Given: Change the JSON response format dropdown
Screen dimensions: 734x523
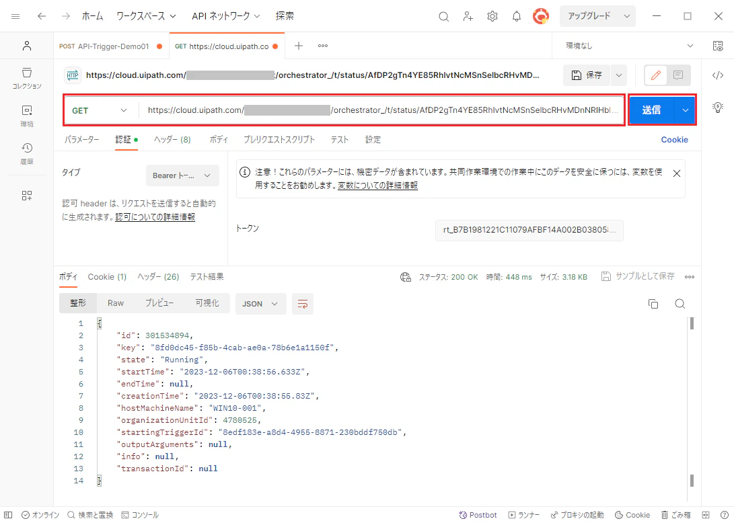Looking at the screenshot, I should [260, 304].
